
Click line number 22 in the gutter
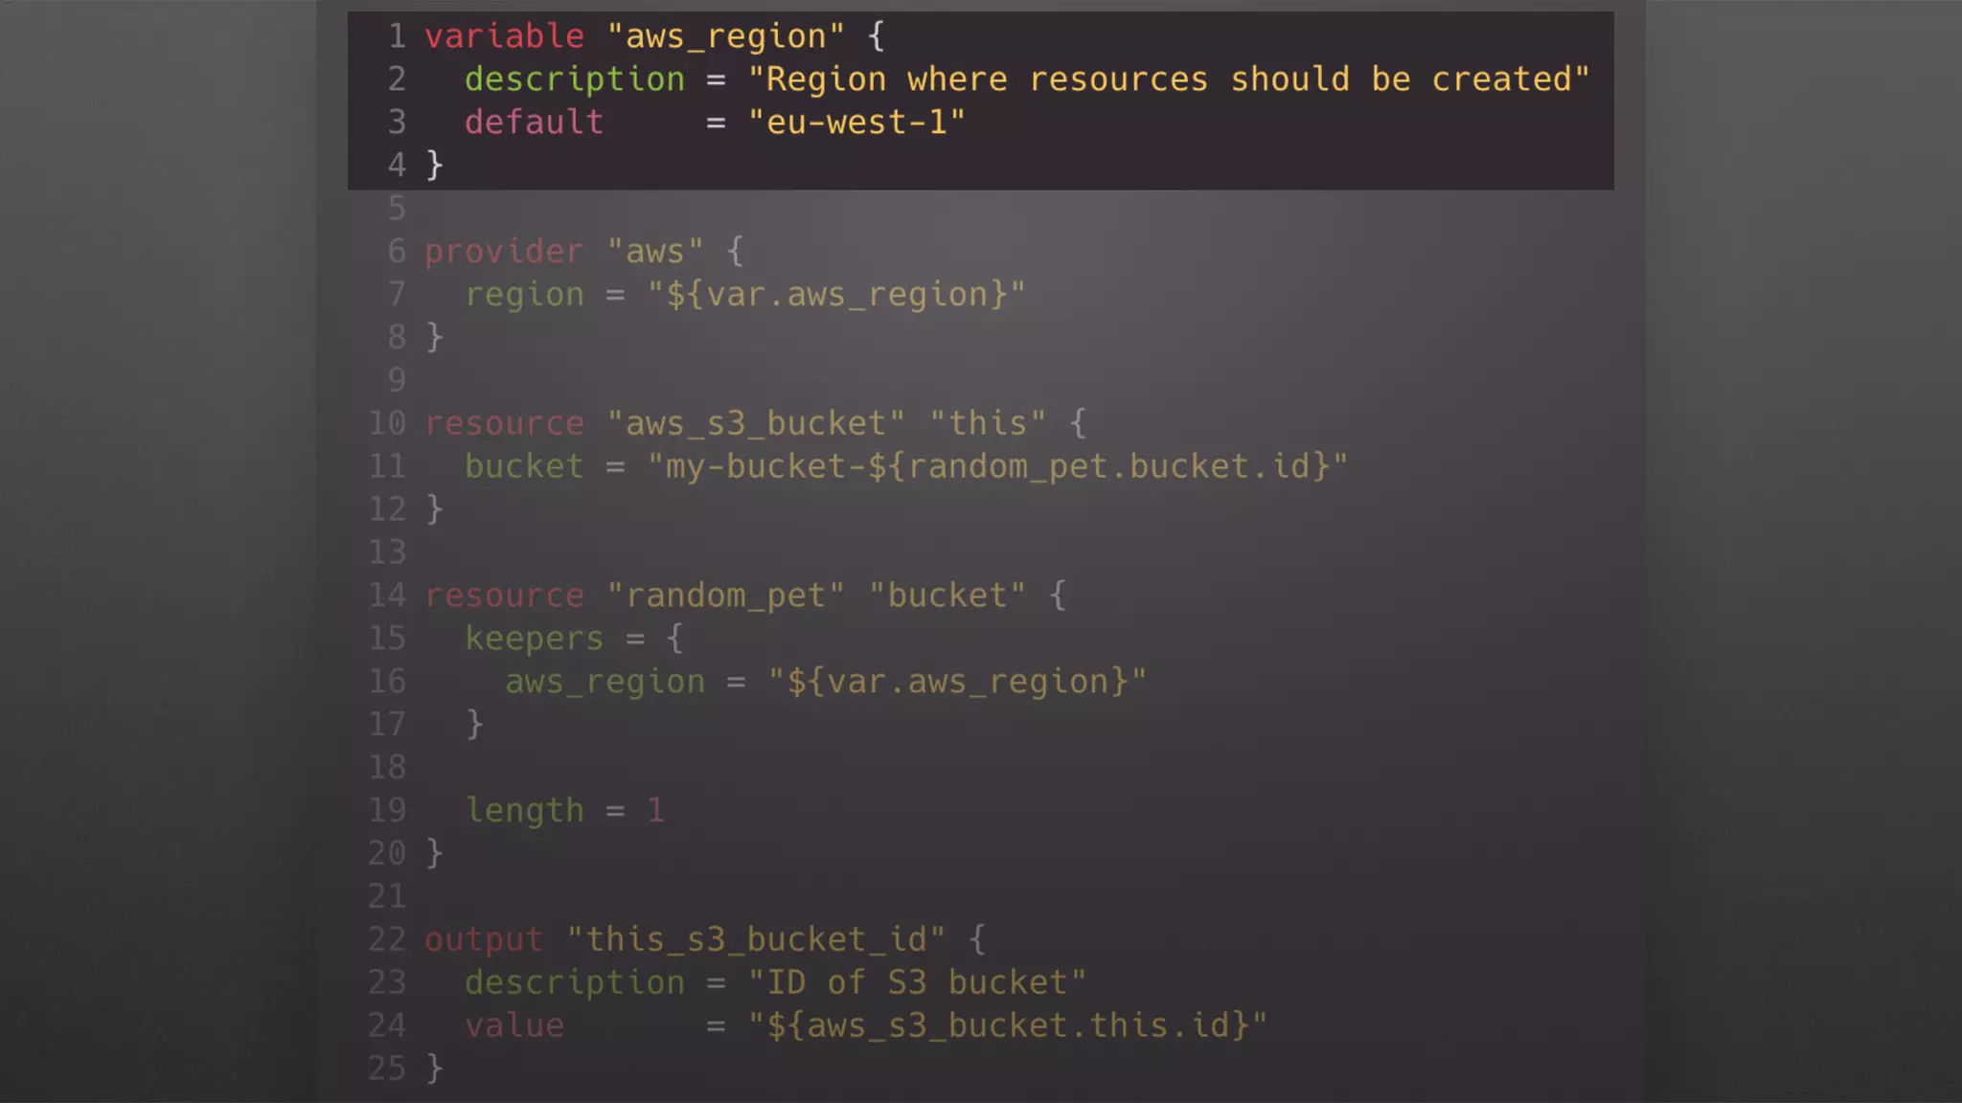(387, 940)
